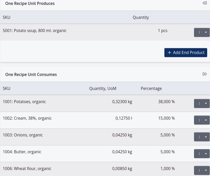Click the outflow icon on One Recipe Unit Consumes
The width and height of the screenshot is (210, 176).
[205, 74]
